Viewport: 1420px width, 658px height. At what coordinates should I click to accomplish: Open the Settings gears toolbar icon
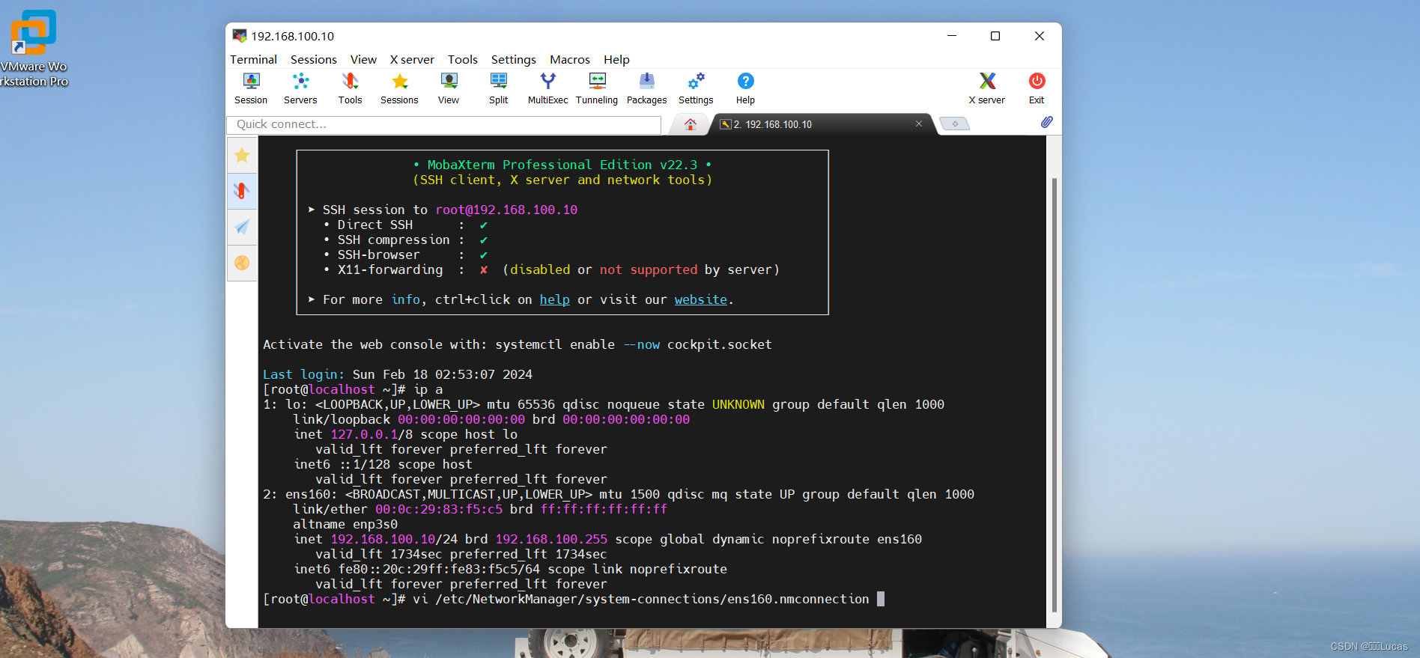[696, 88]
